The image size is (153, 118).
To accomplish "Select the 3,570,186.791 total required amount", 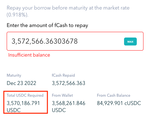I will (23, 103).
